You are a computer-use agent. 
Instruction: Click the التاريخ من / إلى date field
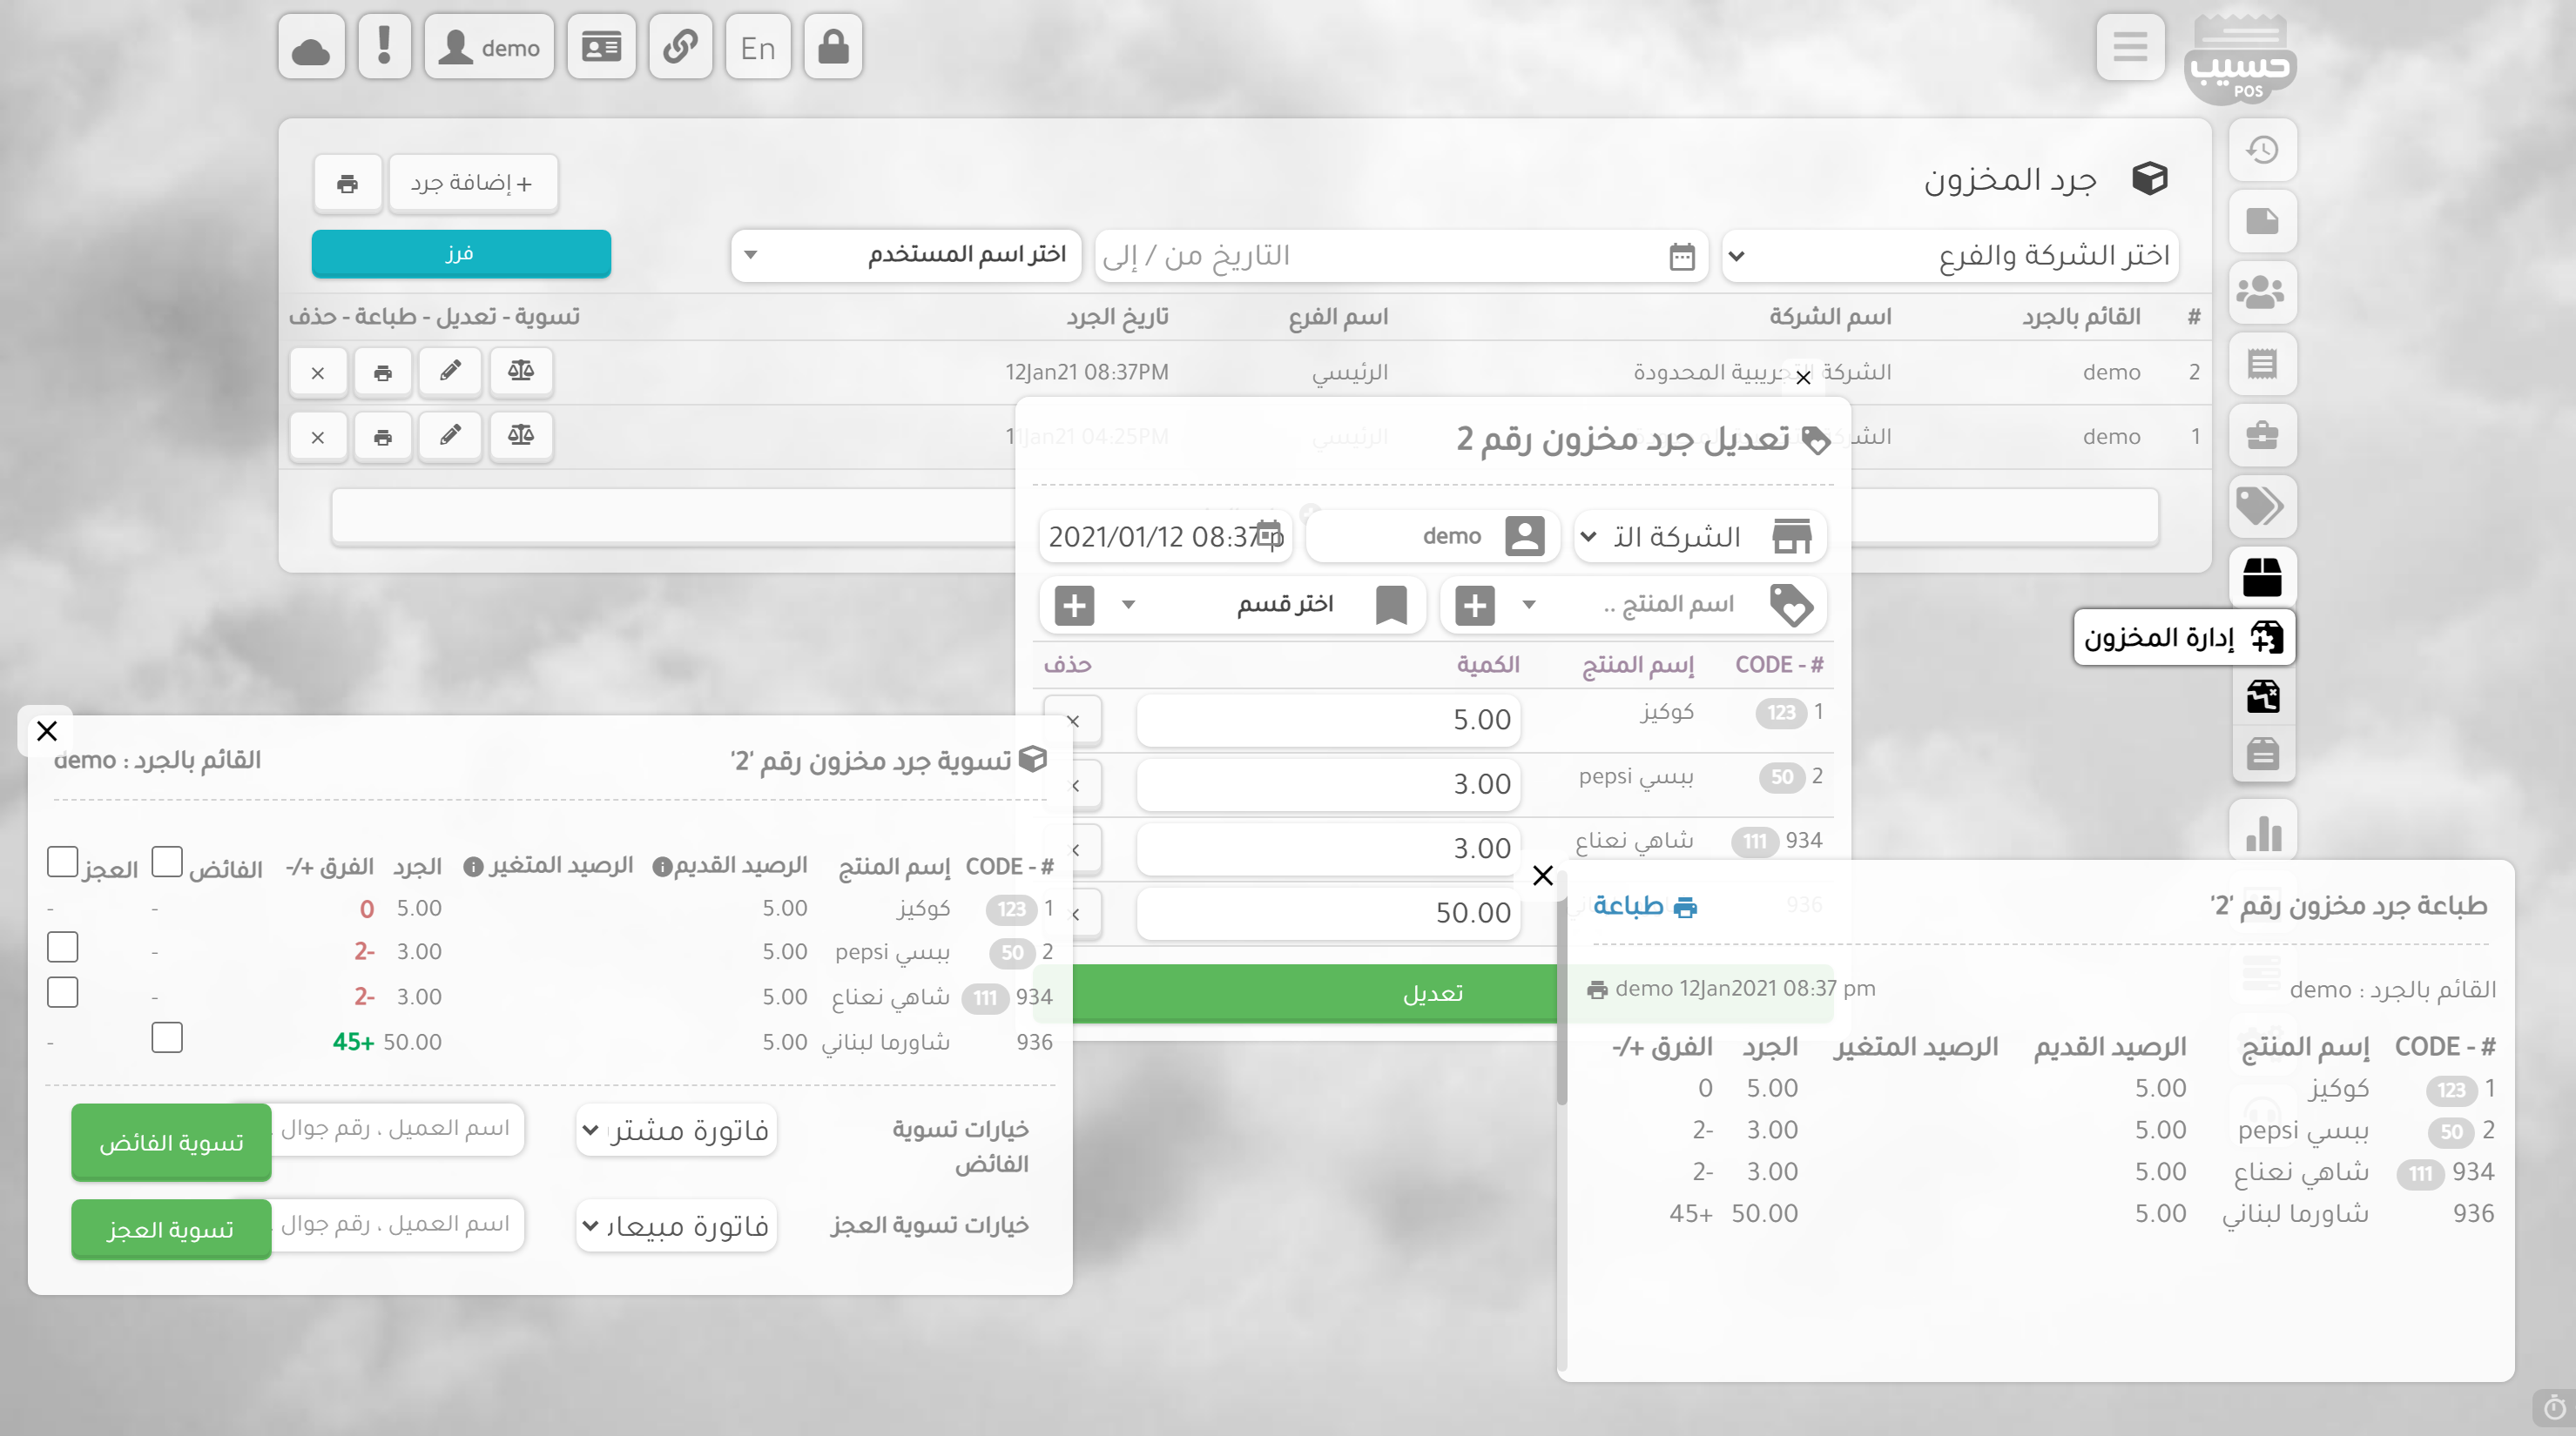pyautogui.click(x=1400, y=256)
